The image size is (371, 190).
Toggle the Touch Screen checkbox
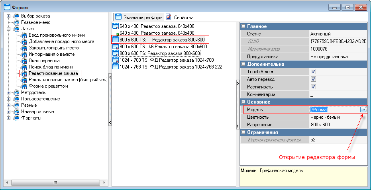[x=313, y=72]
